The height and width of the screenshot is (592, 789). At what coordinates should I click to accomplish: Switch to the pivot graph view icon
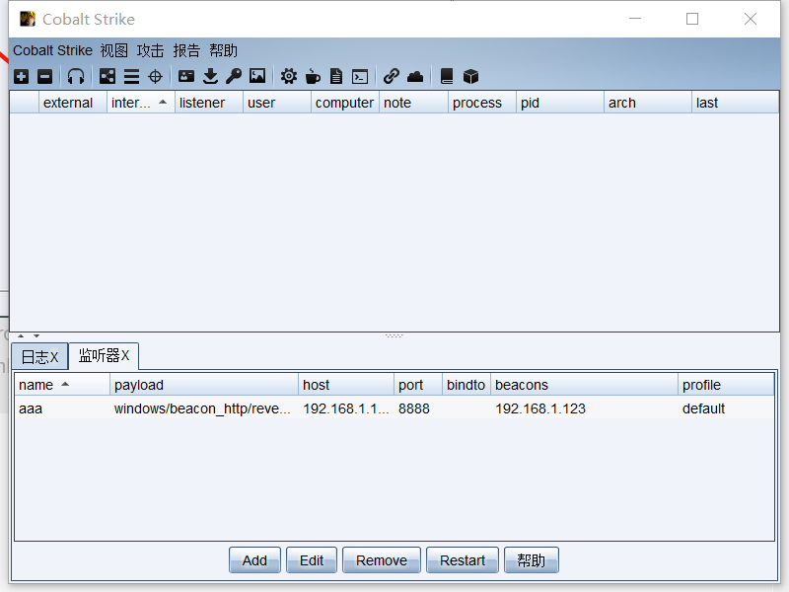pos(108,77)
